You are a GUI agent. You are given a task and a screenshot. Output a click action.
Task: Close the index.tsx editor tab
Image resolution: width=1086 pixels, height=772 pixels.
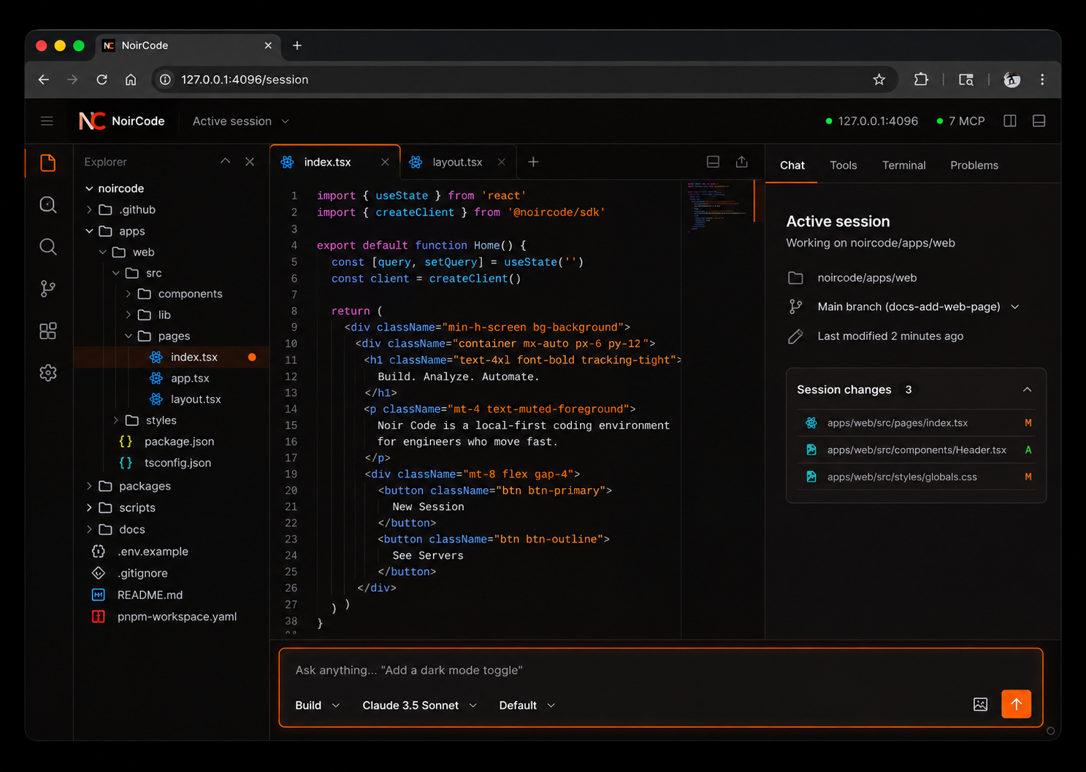385,162
